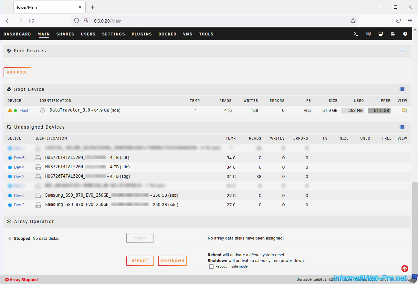Toggle Unassigned Devices section view icon
Viewport: 418px width, 284px height.
[x=402, y=127]
